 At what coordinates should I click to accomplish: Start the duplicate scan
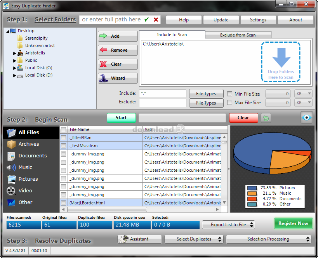pos(121,118)
